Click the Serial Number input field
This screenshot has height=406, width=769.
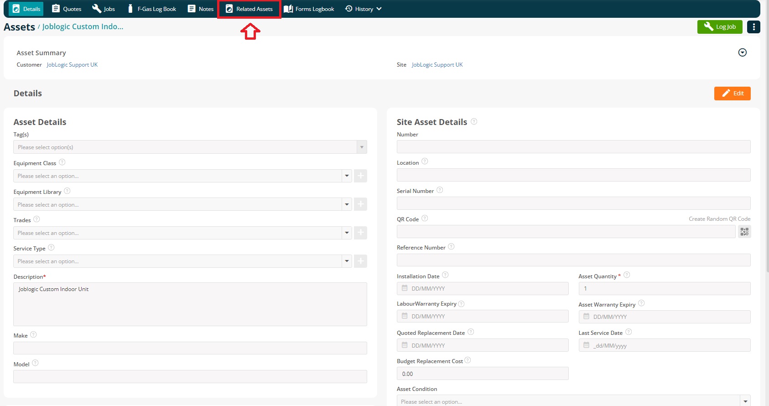point(573,203)
